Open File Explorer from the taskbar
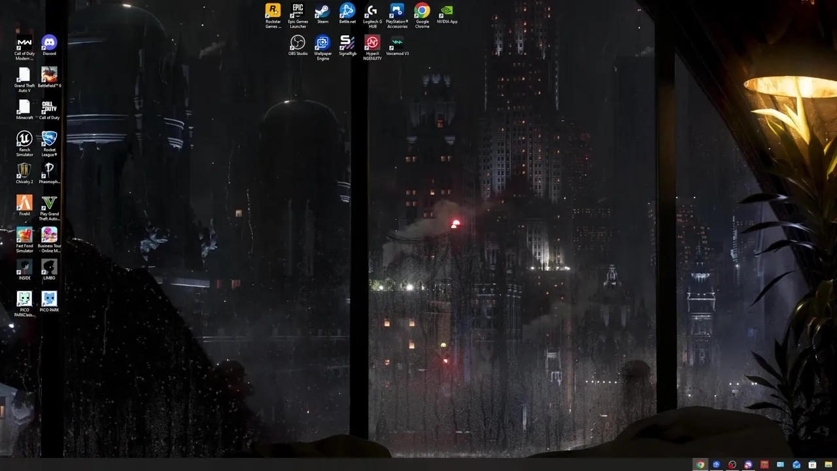Image resolution: width=837 pixels, height=471 pixels. [828, 464]
